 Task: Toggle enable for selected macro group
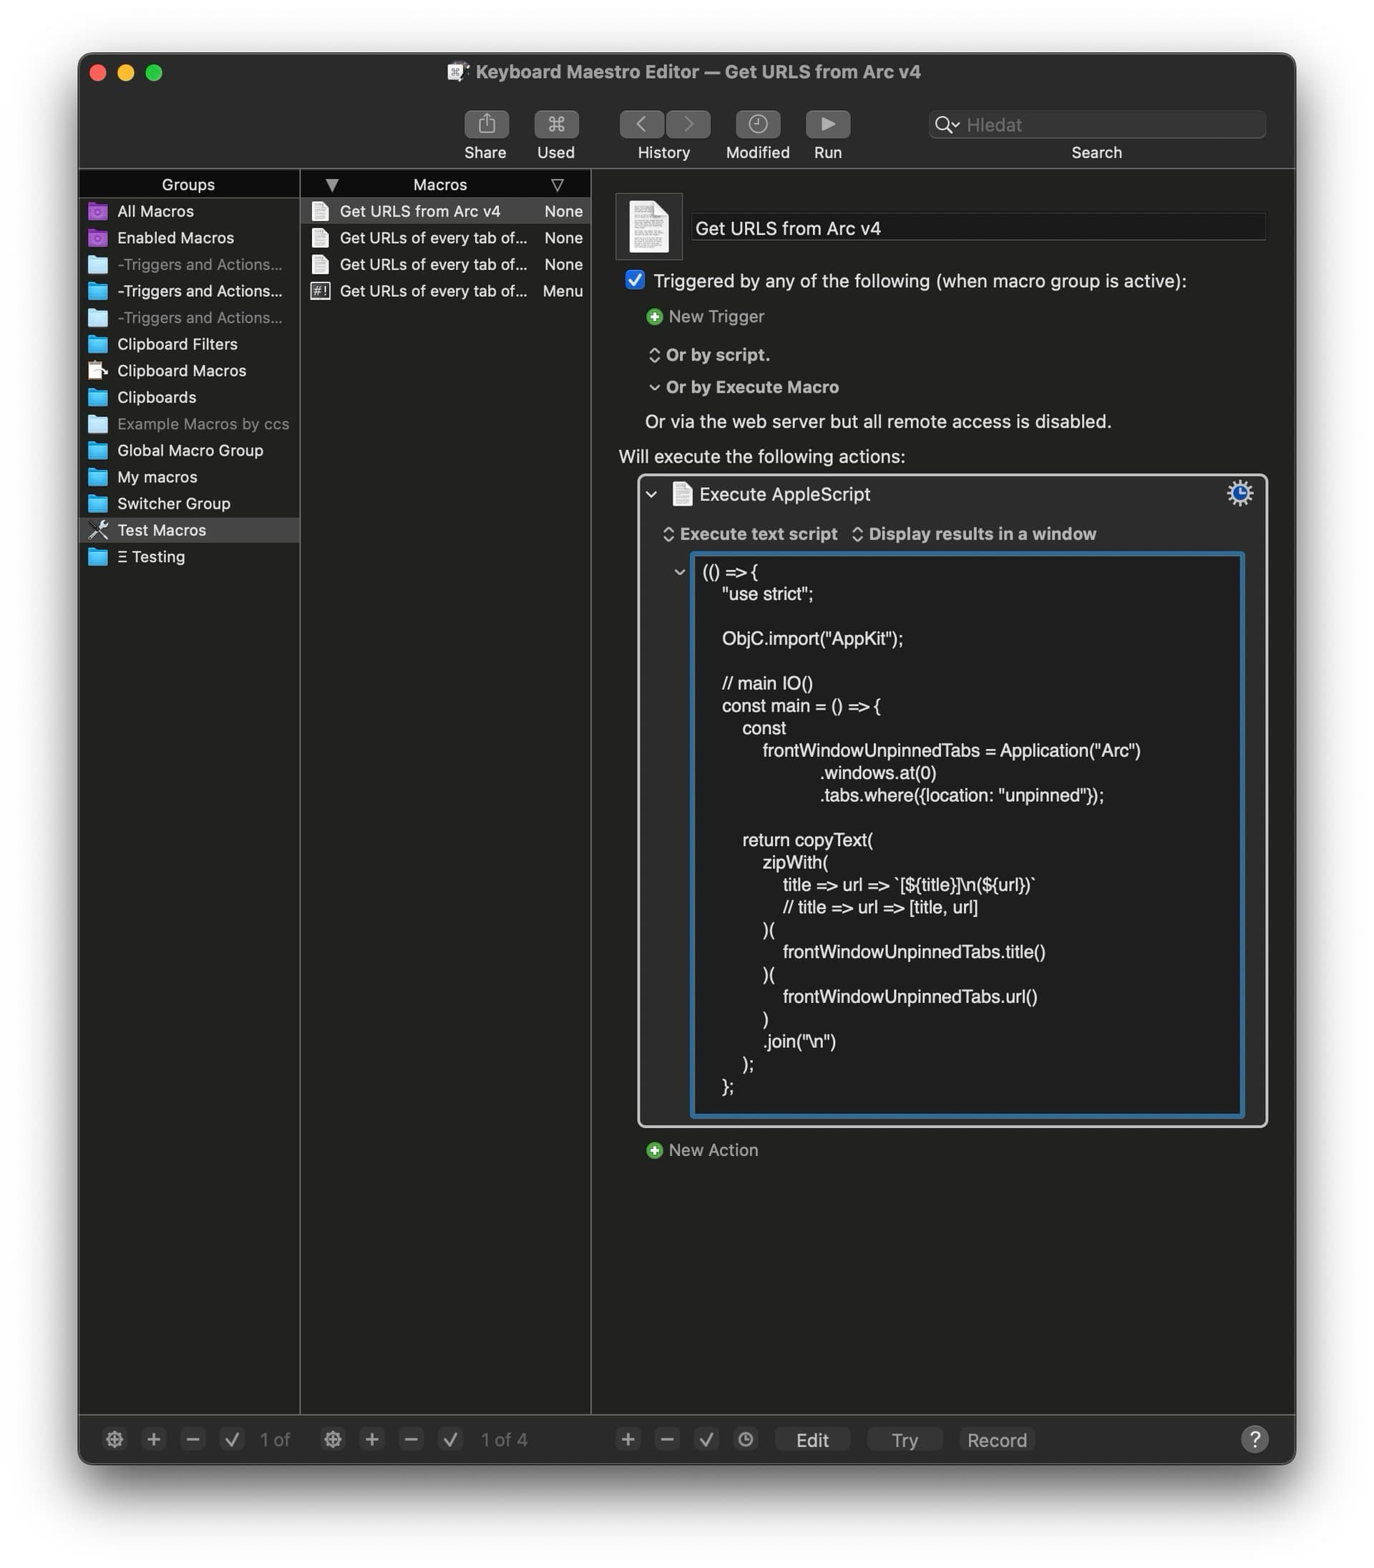pyautogui.click(x=232, y=1439)
